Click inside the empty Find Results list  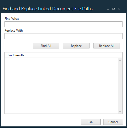pos(61,86)
